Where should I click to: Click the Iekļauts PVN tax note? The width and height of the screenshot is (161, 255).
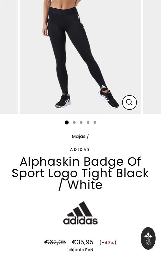[x=80, y=250]
